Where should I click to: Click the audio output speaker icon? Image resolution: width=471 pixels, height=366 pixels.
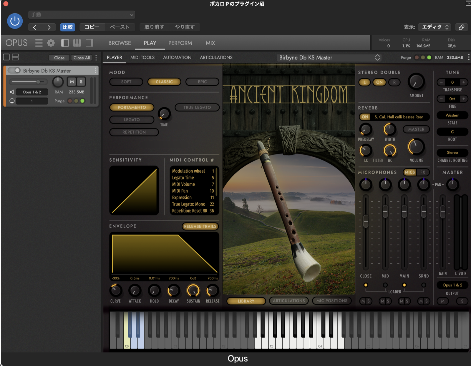12,92
